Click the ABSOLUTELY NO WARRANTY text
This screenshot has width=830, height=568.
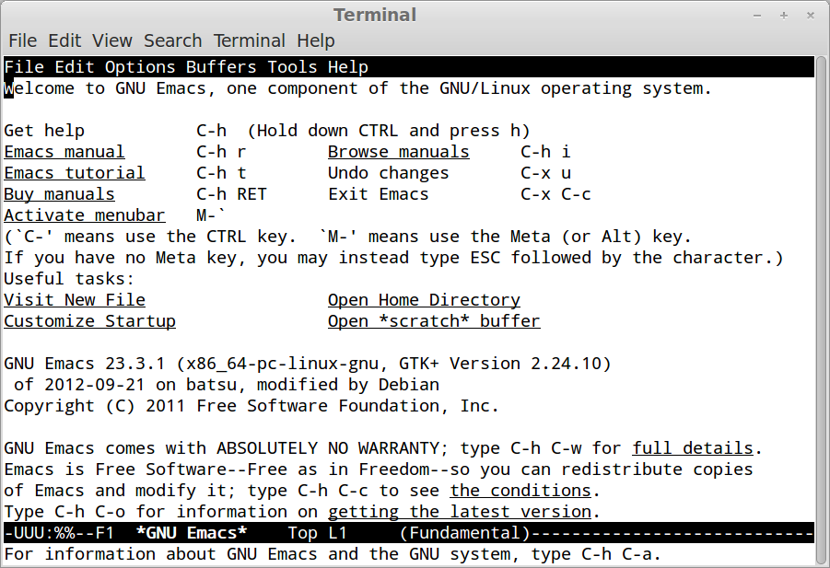328,448
